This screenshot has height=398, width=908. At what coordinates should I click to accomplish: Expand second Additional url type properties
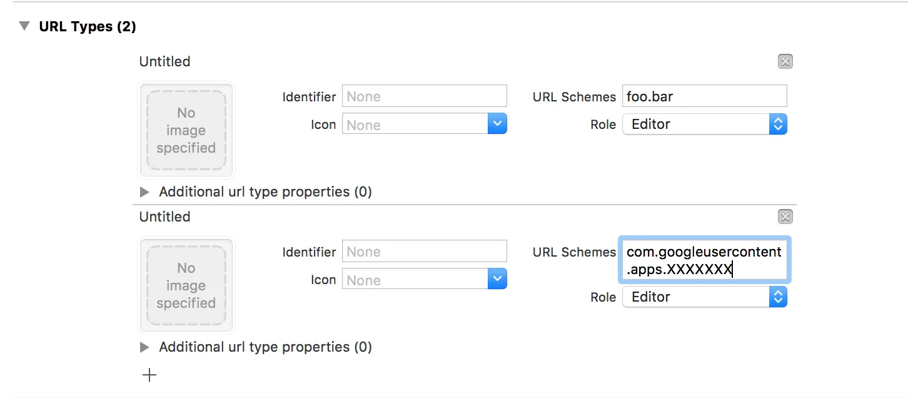pos(144,347)
